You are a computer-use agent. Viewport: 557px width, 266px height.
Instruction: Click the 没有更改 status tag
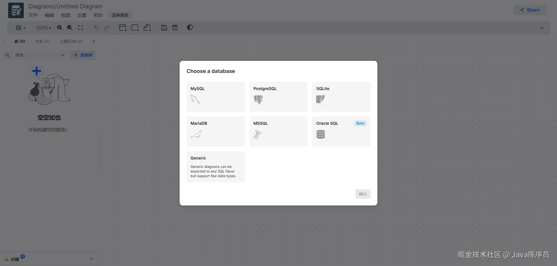[x=120, y=15]
